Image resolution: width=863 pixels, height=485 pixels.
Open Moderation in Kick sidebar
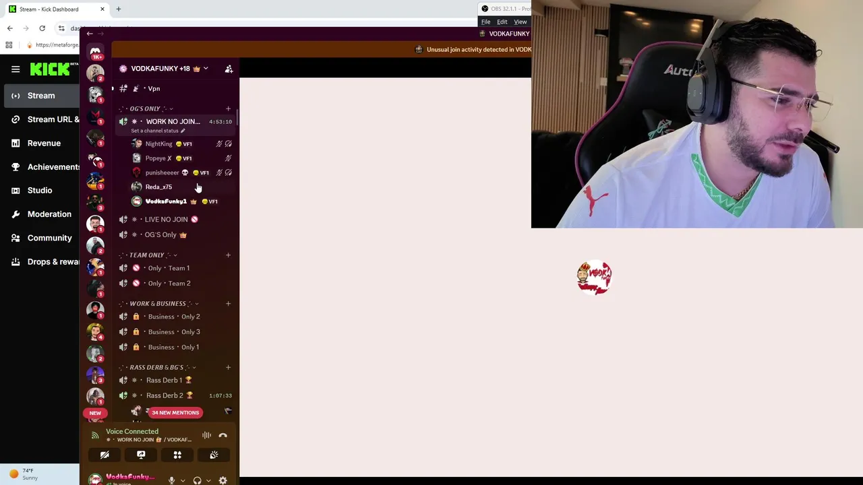tap(42, 214)
